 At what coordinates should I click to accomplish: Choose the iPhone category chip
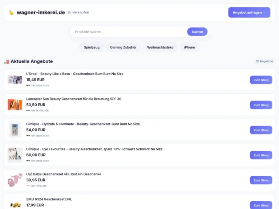(x=189, y=48)
